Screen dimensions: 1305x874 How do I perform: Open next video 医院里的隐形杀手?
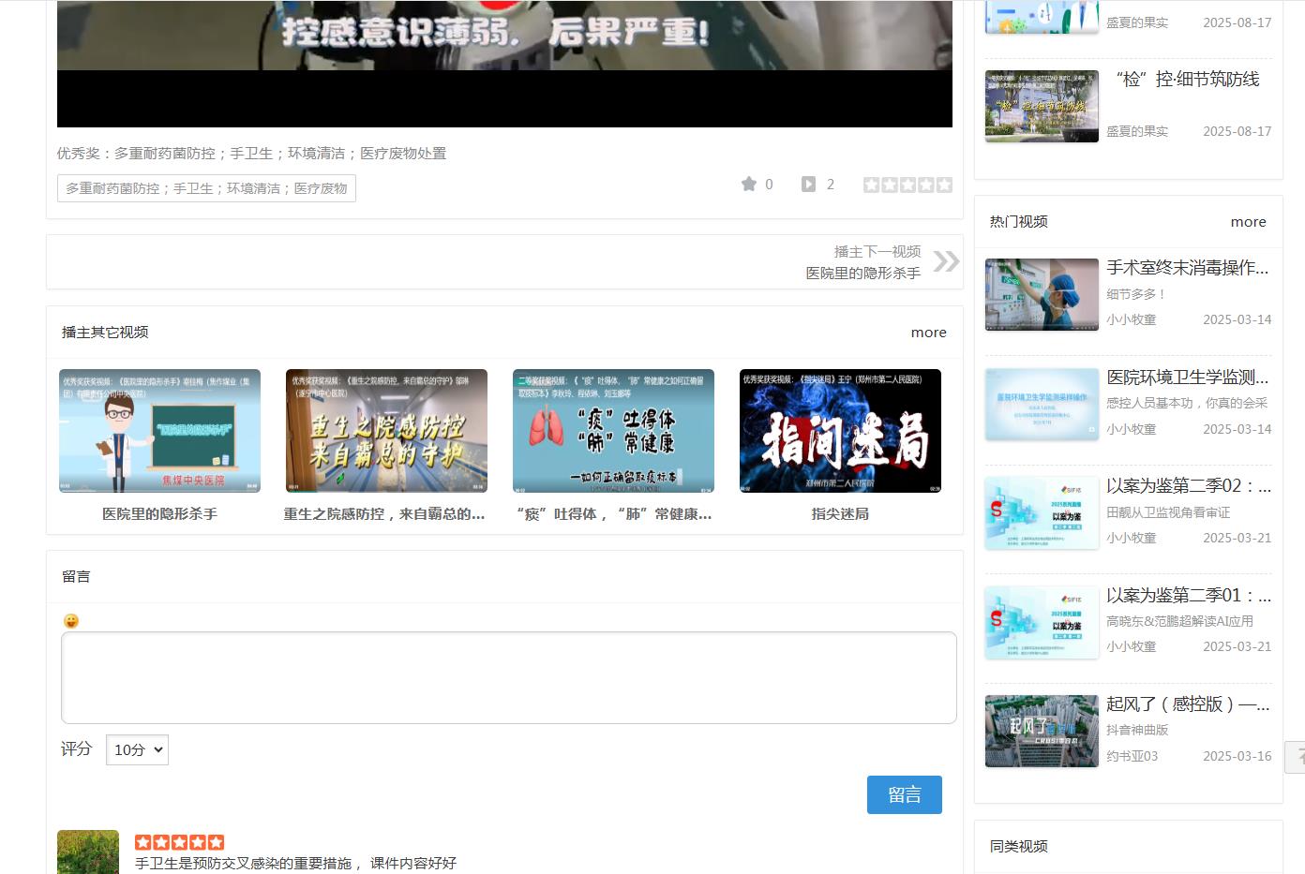click(862, 273)
